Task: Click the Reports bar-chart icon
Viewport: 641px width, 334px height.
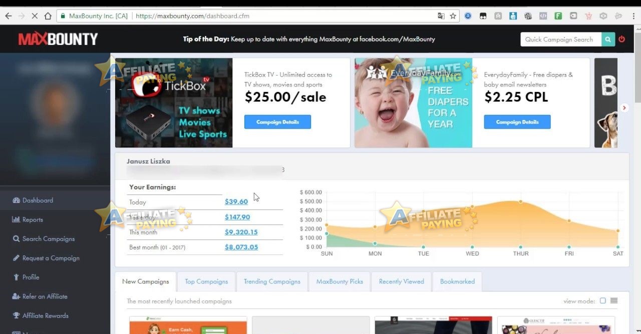Action: (x=16, y=219)
